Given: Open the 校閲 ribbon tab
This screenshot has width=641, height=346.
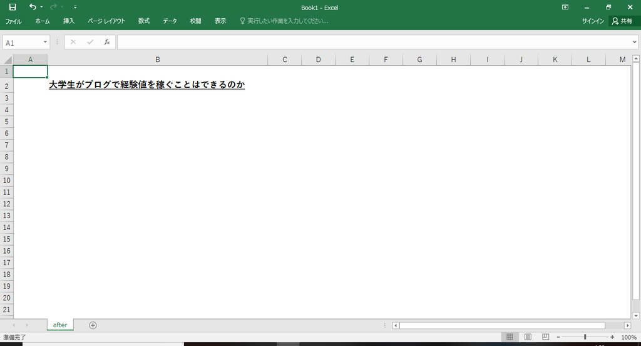Looking at the screenshot, I should 195,21.
